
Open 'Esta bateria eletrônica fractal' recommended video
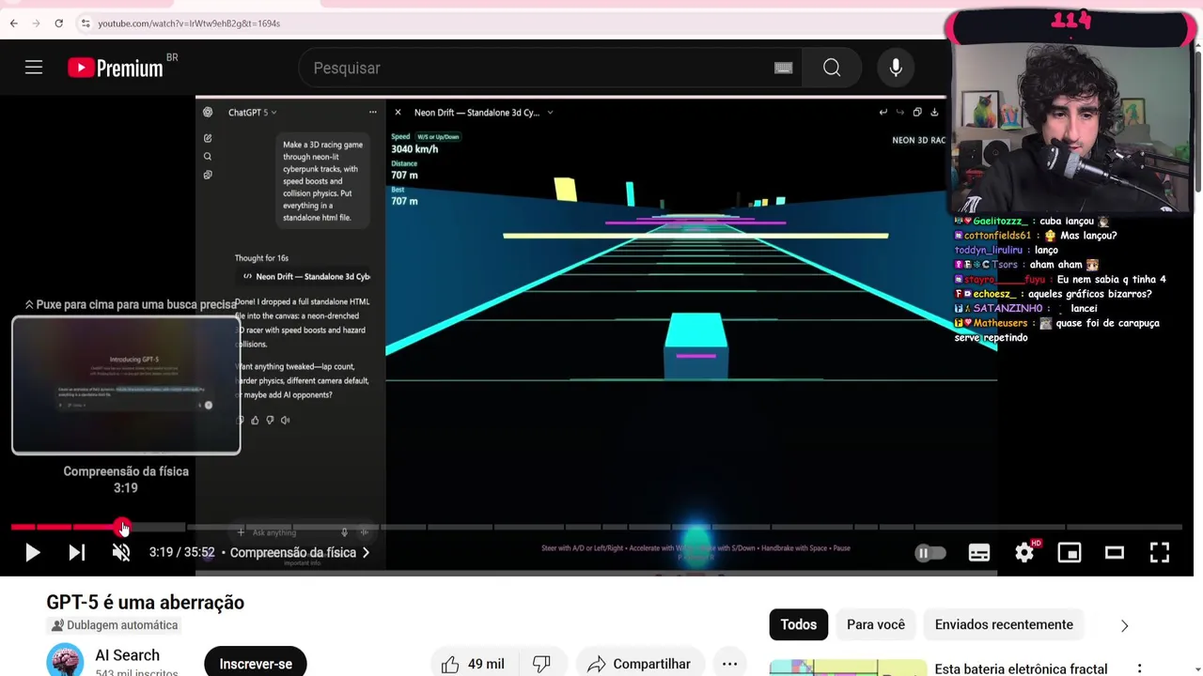click(x=1021, y=668)
